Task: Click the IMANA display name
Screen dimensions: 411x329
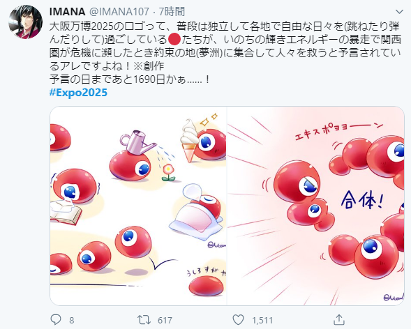Action: [68, 12]
